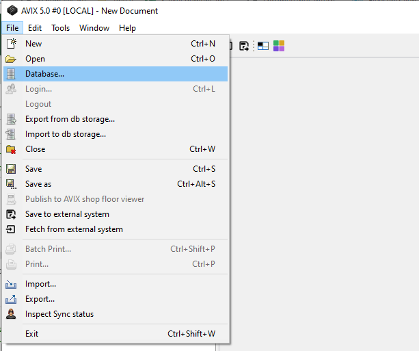Choose Save as from the menu
419x351 pixels.
tap(38, 184)
